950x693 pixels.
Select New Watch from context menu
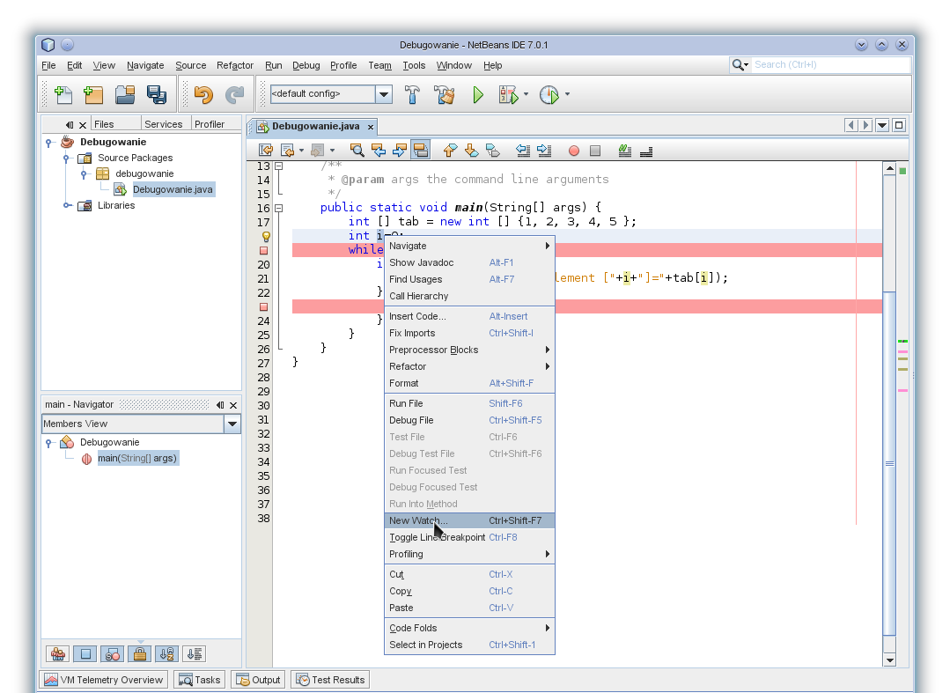469,520
